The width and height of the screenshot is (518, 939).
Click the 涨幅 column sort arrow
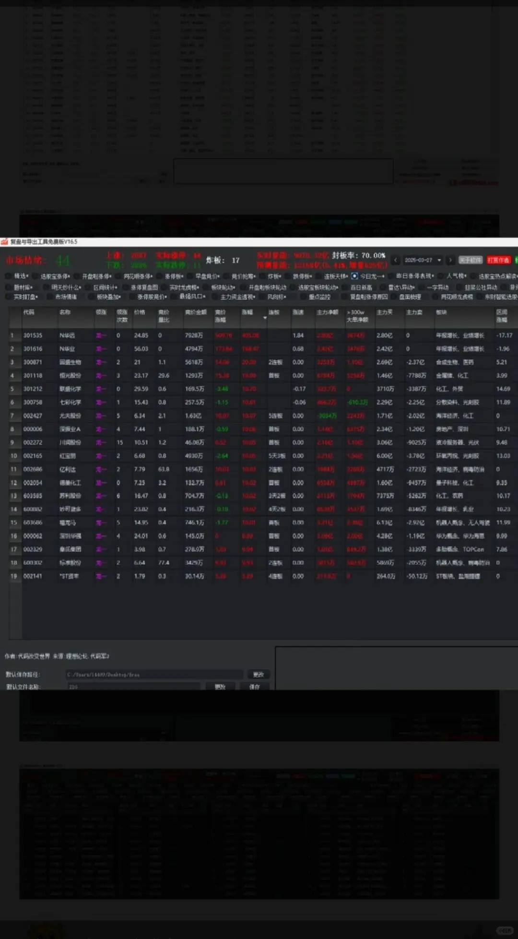(x=265, y=318)
